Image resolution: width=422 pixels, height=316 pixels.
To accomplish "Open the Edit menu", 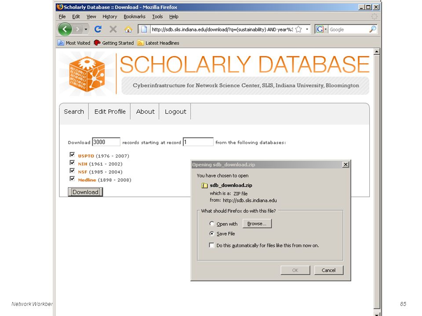I will [76, 17].
